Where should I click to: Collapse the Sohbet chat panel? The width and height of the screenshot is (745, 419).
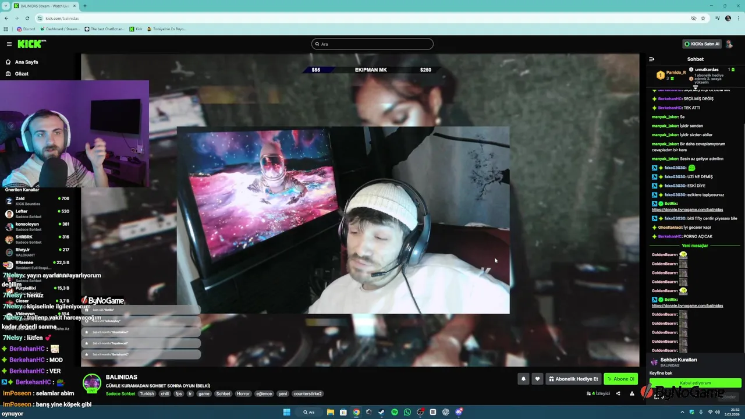pyautogui.click(x=651, y=59)
